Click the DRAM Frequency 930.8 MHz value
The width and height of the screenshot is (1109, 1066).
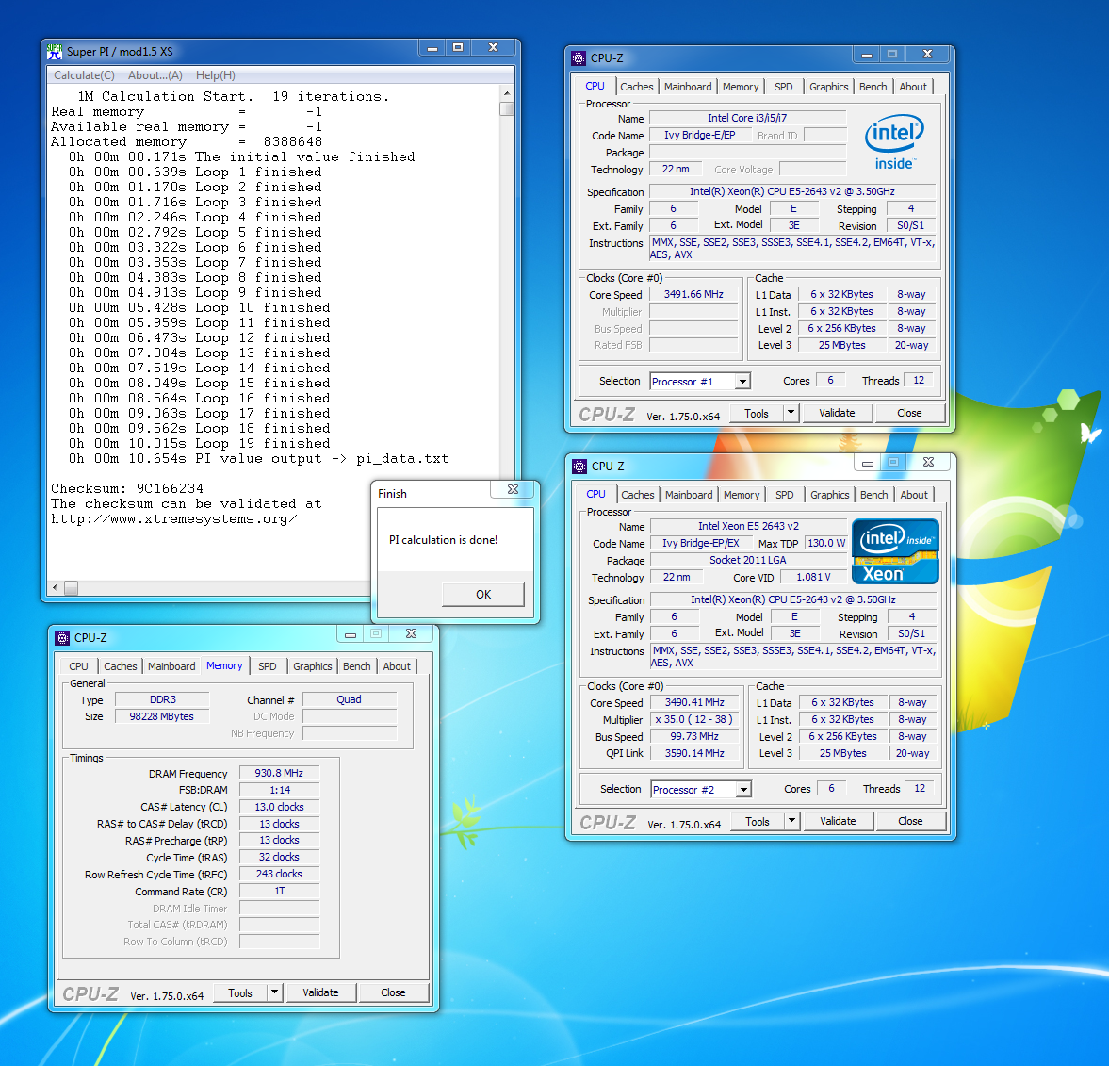(280, 773)
